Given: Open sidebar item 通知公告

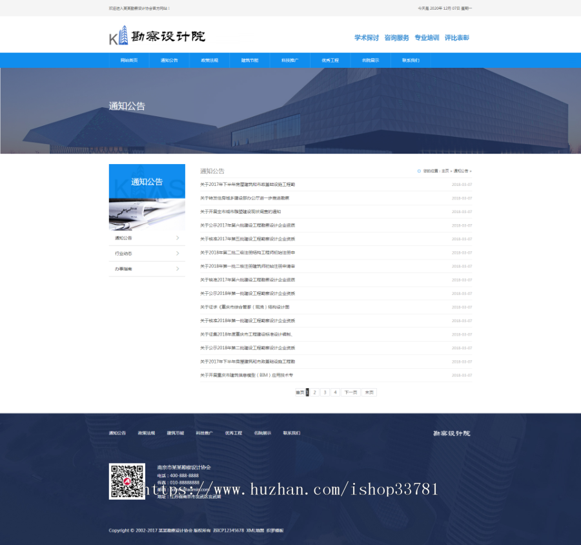Looking at the screenshot, I should [147, 238].
